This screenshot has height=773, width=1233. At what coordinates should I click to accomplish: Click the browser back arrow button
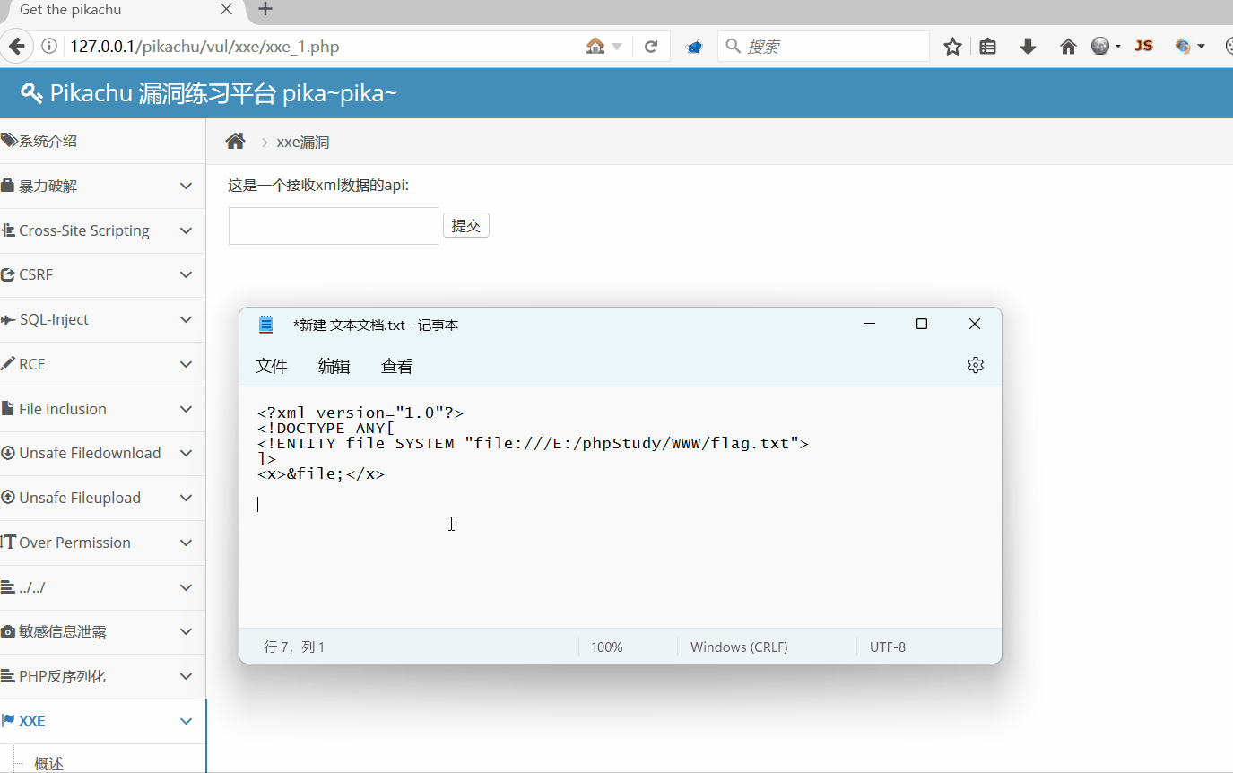[x=19, y=47]
